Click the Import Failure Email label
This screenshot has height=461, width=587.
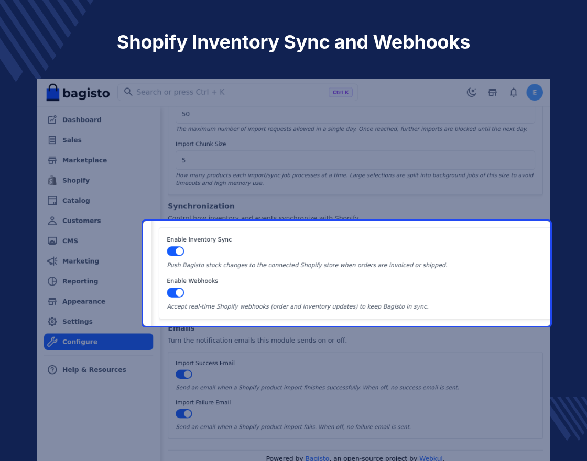click(203, 402)
